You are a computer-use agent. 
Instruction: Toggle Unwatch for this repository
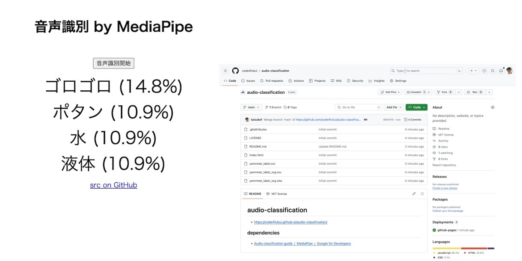point(416,92)
